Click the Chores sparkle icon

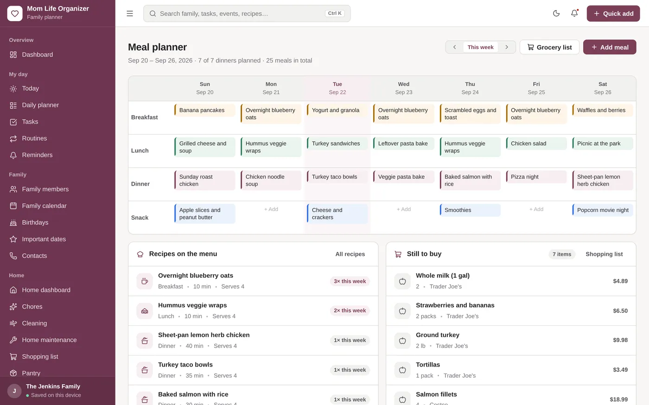click(13, 307)
